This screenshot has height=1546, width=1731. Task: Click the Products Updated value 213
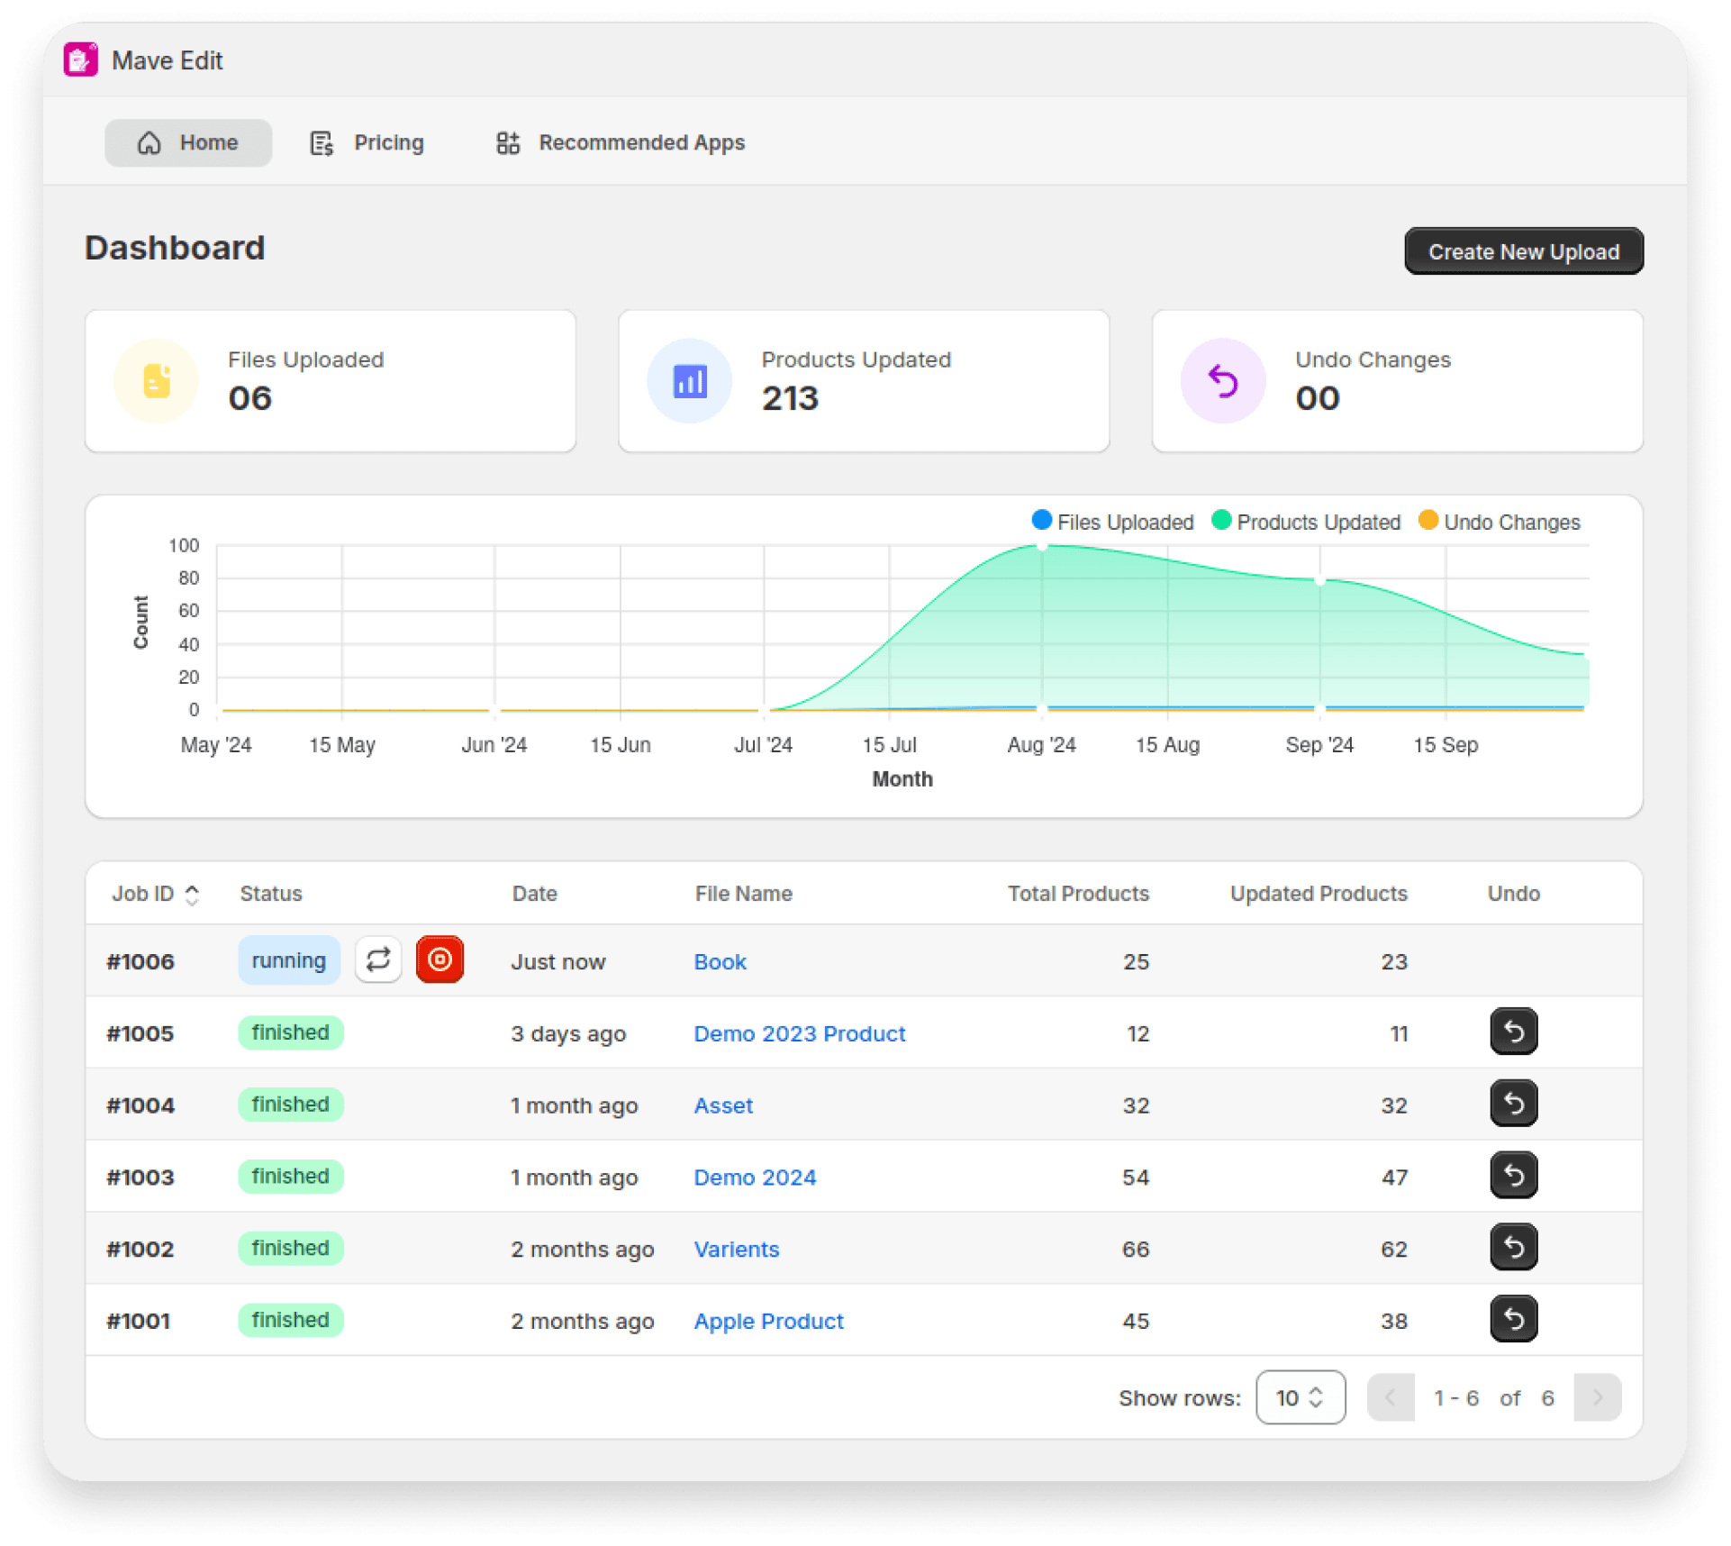[x=790, y=398]
